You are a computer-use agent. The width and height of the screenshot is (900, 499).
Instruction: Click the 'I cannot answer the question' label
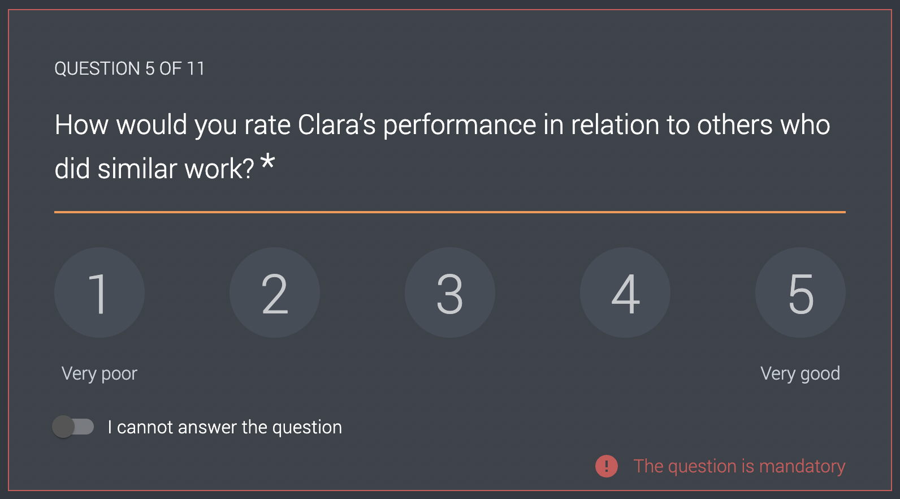[225, 427]
